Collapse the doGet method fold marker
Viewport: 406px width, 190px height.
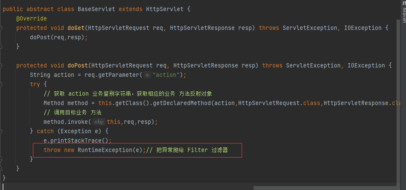pos(1,28)
